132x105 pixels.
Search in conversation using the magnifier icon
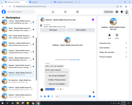[117, 35]
